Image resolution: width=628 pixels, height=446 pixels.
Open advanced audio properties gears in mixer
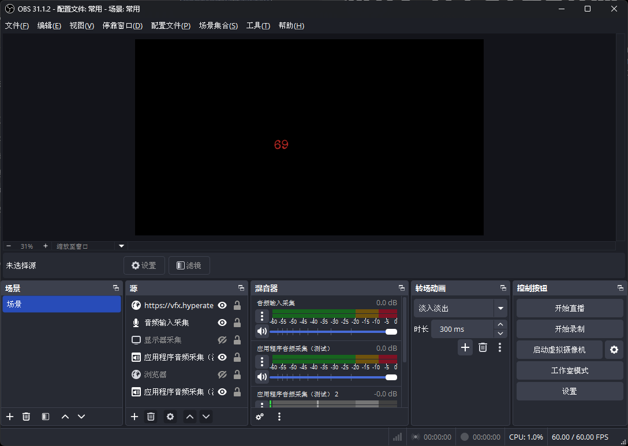(x=260, y=417)
